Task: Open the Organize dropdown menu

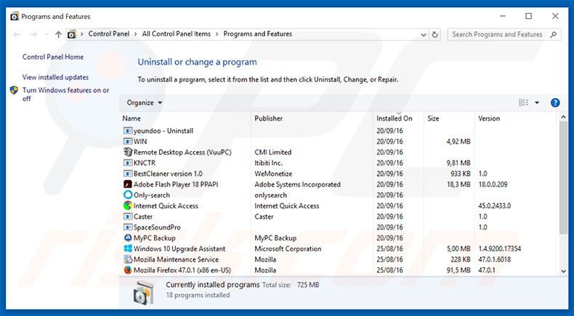Action: pos(145,103)
